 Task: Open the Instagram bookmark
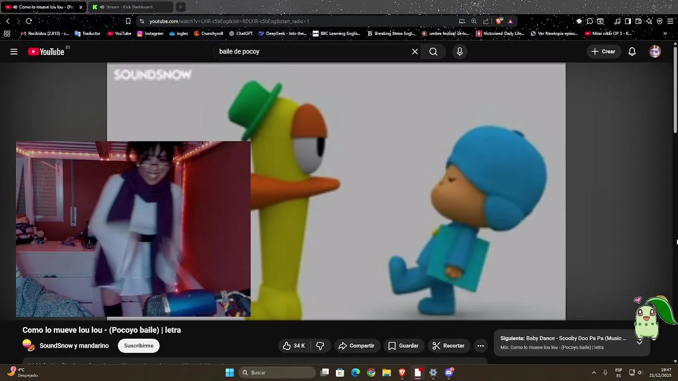coord(150,33)
